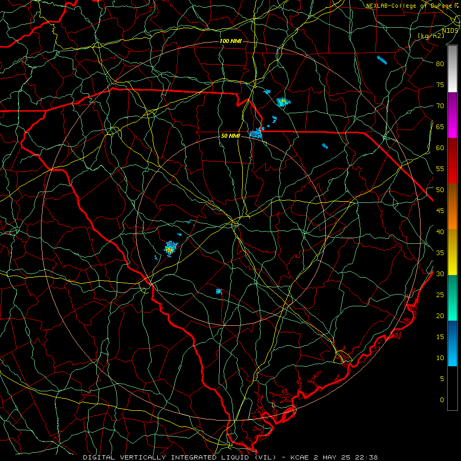This screenshot has height=461, width=461.
Task: Click the 70 value on the color scale
Action: [x=440, y=106]
